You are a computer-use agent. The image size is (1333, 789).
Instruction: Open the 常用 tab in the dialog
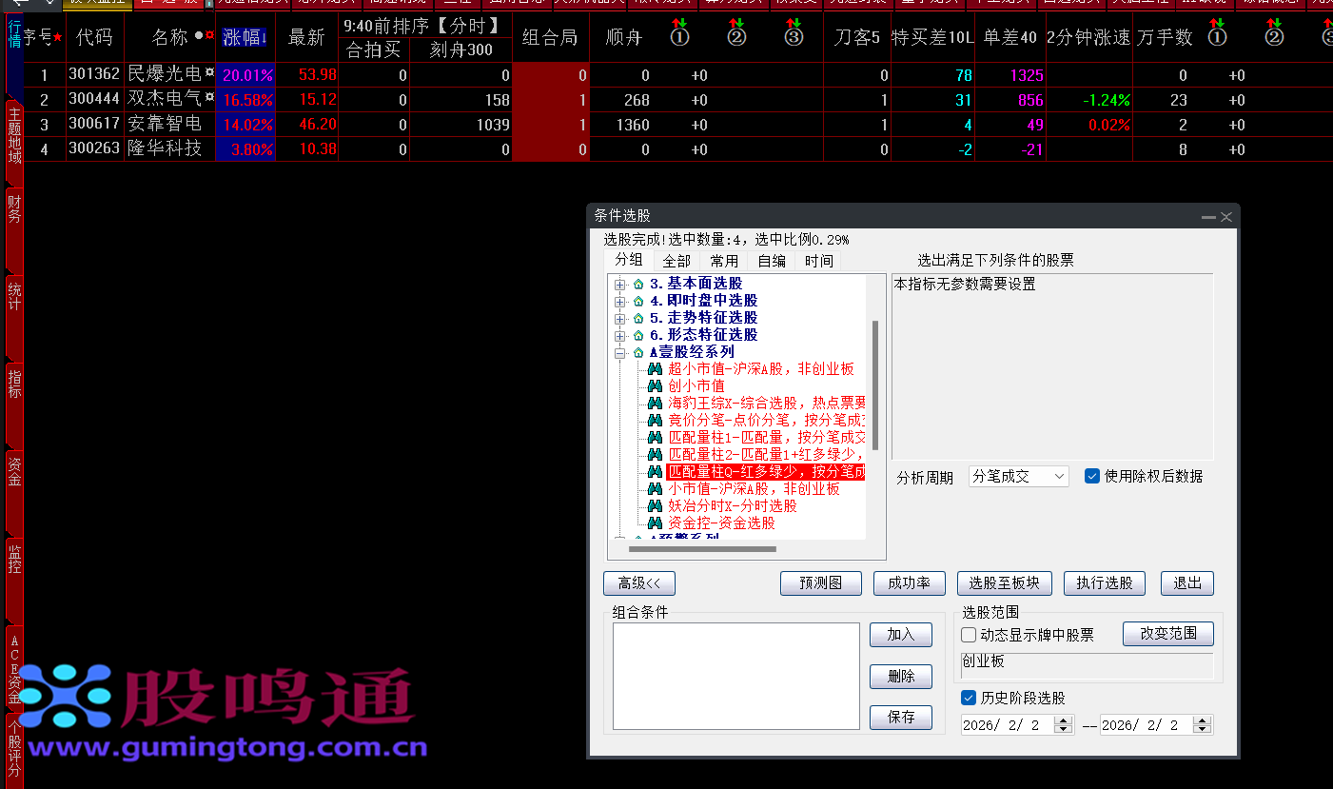tap(724, 260)
